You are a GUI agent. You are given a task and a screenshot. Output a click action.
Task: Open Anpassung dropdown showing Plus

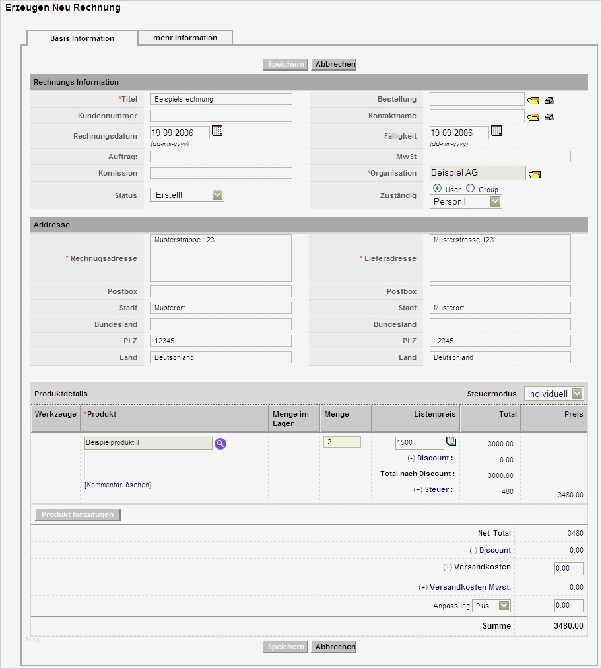pyautogui.click(x=491, y=606)
